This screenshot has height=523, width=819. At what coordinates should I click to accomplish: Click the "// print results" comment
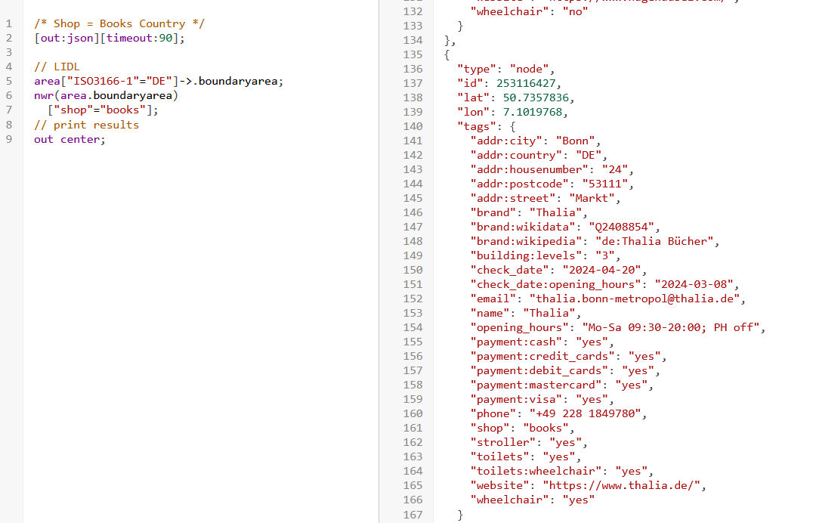(86, 125)
